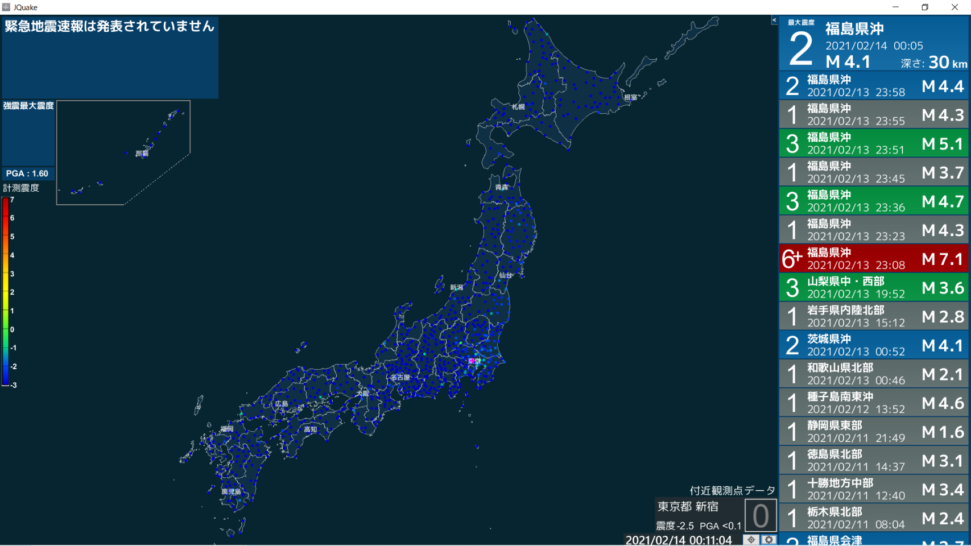Click the crosshair locate-station icon
The width and height of the screenshot is (971, 546).
coord(751,540)
